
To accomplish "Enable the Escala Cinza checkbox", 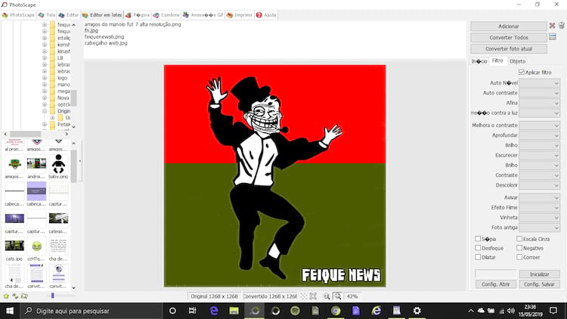I will 519,239.
